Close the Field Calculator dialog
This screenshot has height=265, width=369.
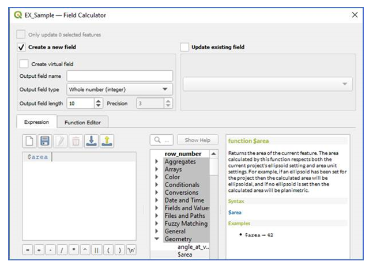click(355, 15)
